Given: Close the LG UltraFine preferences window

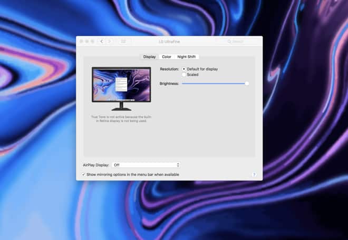Looking at the screenshot, I should (81, 41).
